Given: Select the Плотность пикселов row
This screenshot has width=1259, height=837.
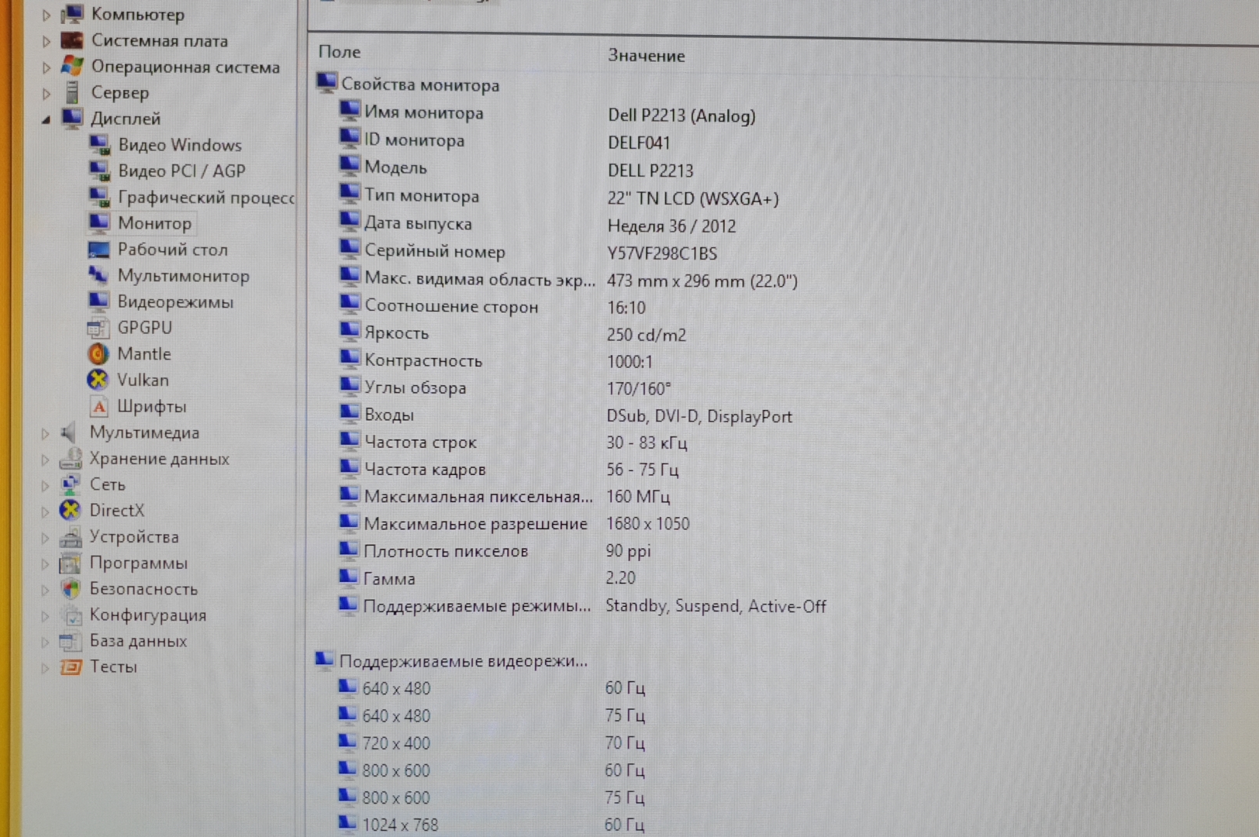Looking at the screenshot, I should pyautogui.click(x=495, y=551).
